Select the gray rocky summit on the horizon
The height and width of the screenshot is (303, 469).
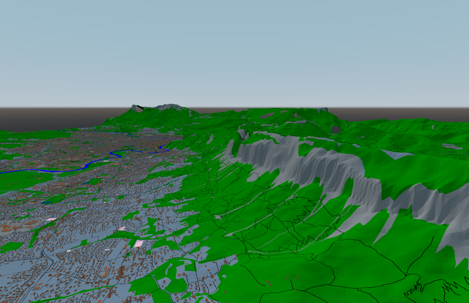[x=167, y=107]
